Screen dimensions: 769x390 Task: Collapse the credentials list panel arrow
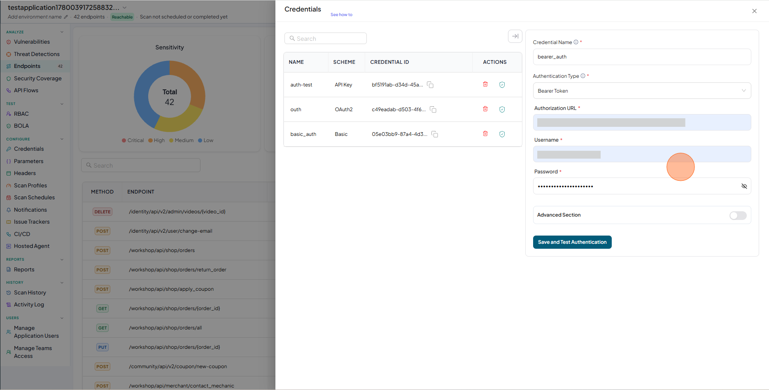515,36
